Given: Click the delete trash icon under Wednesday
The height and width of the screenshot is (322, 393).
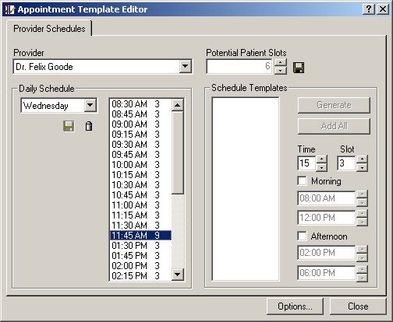Looking at the screenshot, I should [x=89, y=126].
